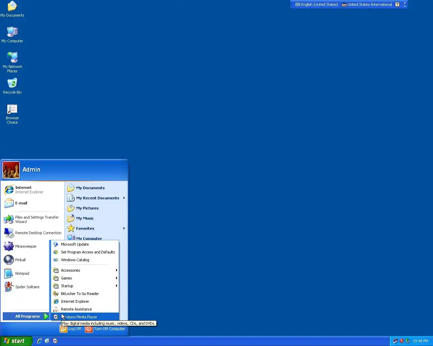
Task: Expand the Favorites submenu
Action: pos(96,228)
